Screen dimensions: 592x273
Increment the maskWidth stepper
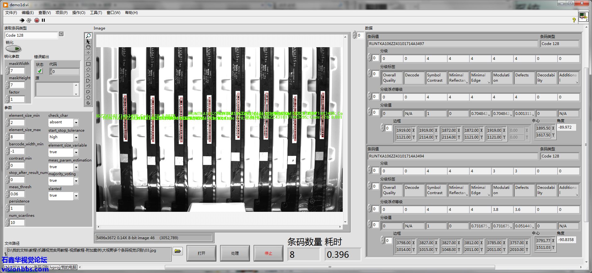(7, 69)
